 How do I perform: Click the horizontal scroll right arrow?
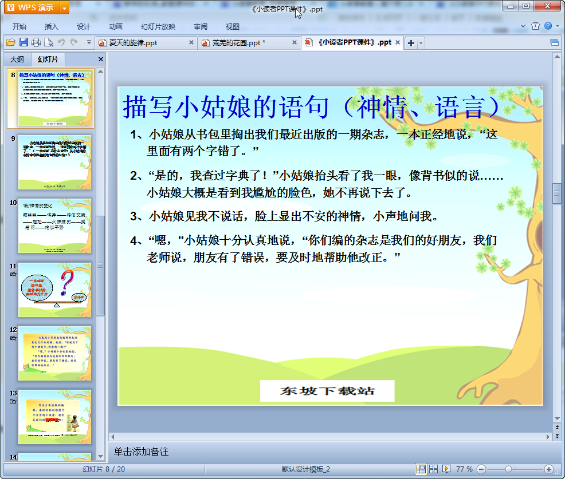548,437
